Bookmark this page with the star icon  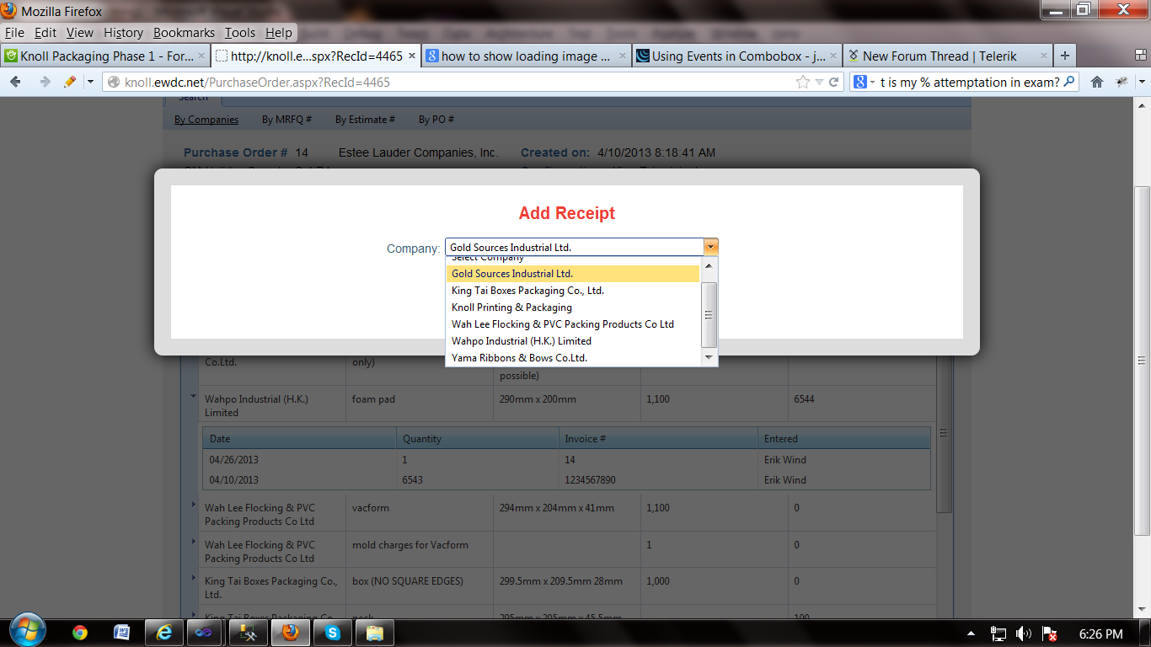(803, 82)
